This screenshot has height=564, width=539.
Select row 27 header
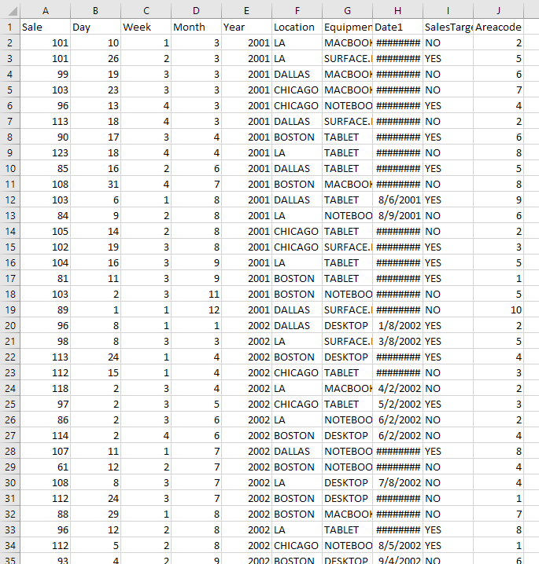pos(9,436)
